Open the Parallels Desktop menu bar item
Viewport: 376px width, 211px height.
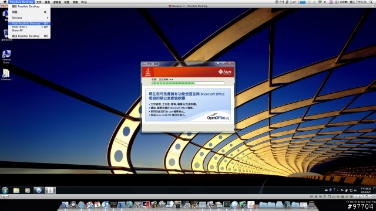21,2
